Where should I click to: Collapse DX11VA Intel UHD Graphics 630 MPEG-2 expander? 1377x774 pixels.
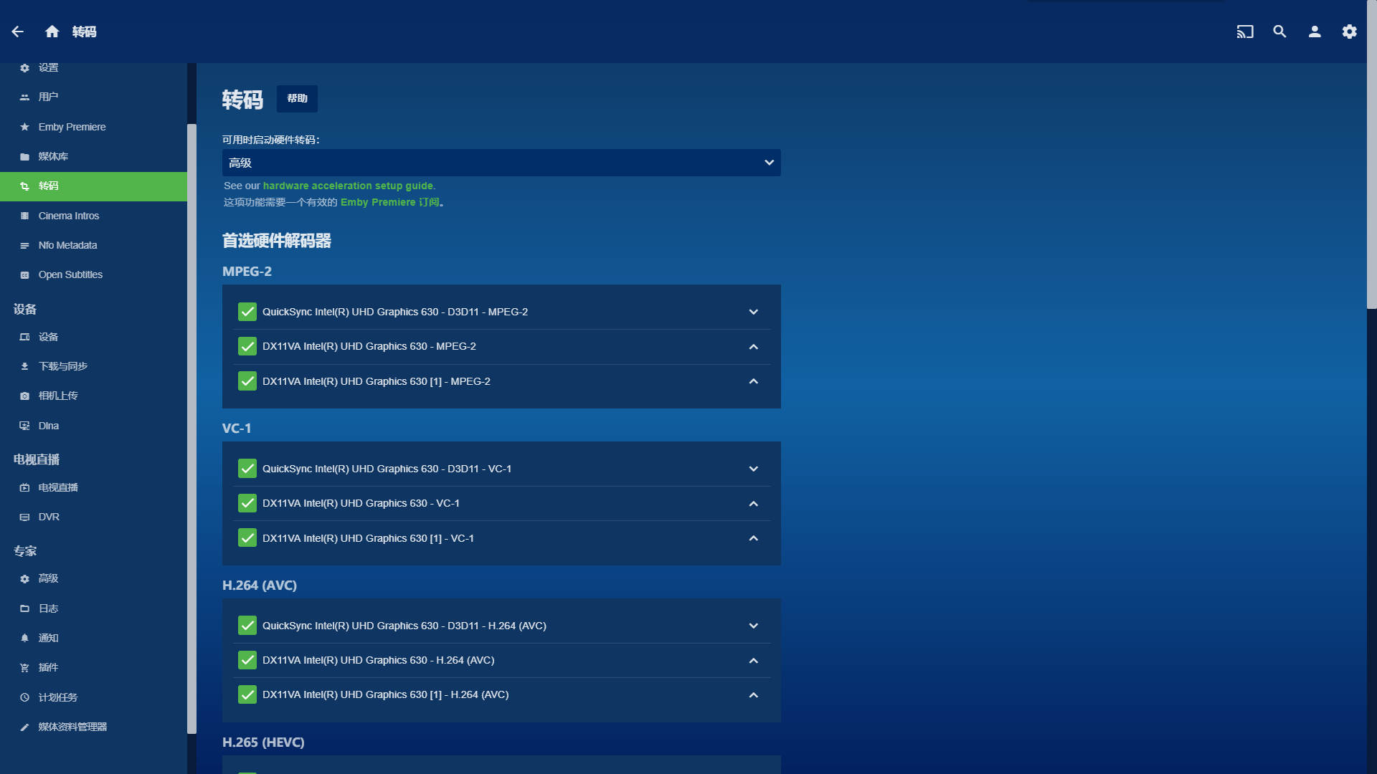[754, 346]
